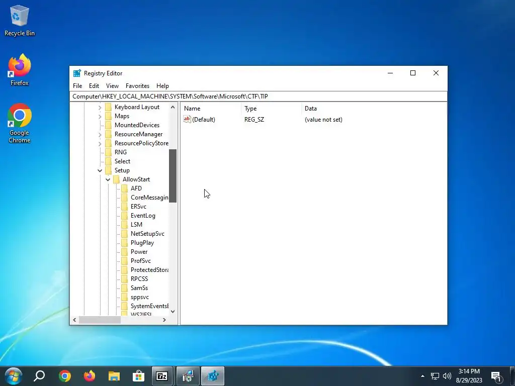Show hidden tray icons arrow
Screen dimensions: 515x386
point(422,376)
